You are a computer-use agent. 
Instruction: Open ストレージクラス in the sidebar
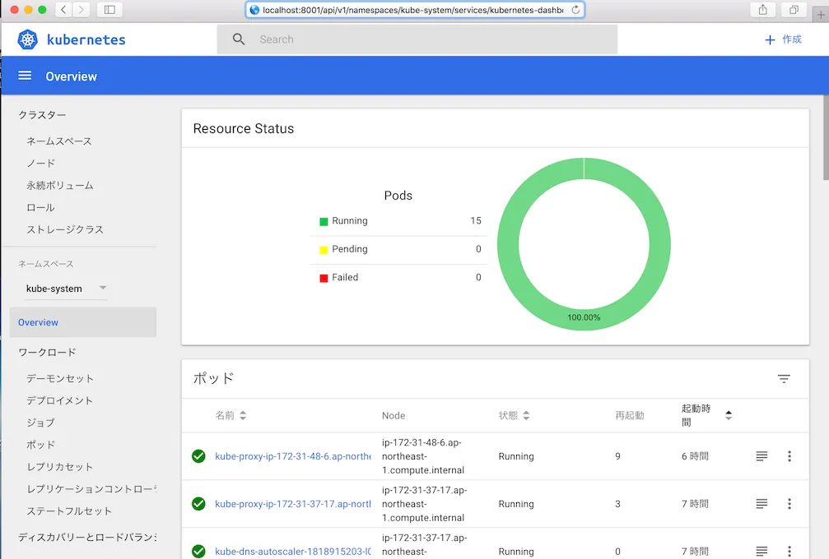(65, 229)
